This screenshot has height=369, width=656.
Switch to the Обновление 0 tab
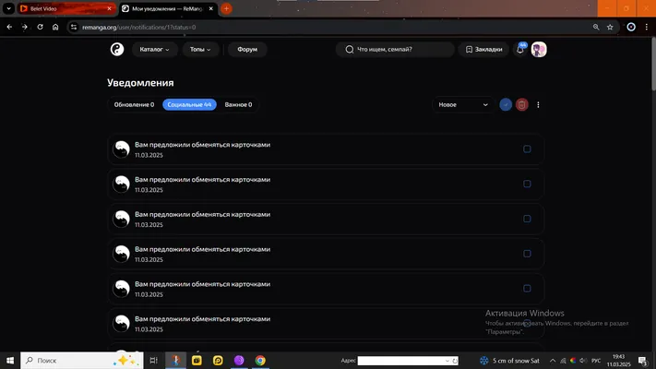[135, 104]
